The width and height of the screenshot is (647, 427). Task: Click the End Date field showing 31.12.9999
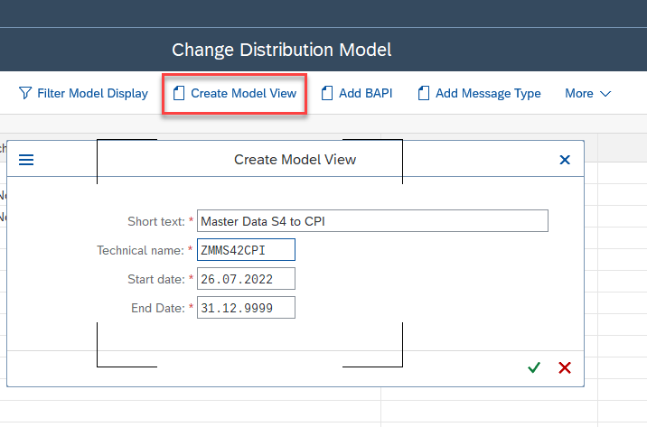[x=246, y=308]
